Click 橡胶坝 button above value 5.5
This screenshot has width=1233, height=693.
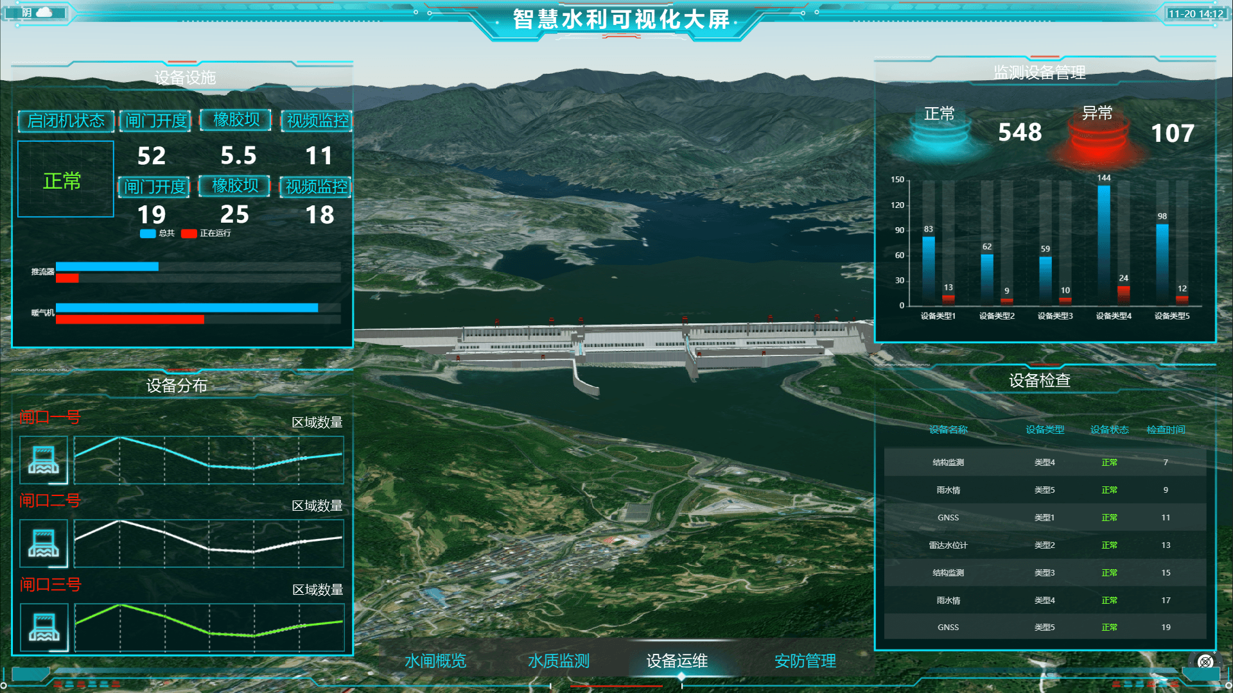236,120
